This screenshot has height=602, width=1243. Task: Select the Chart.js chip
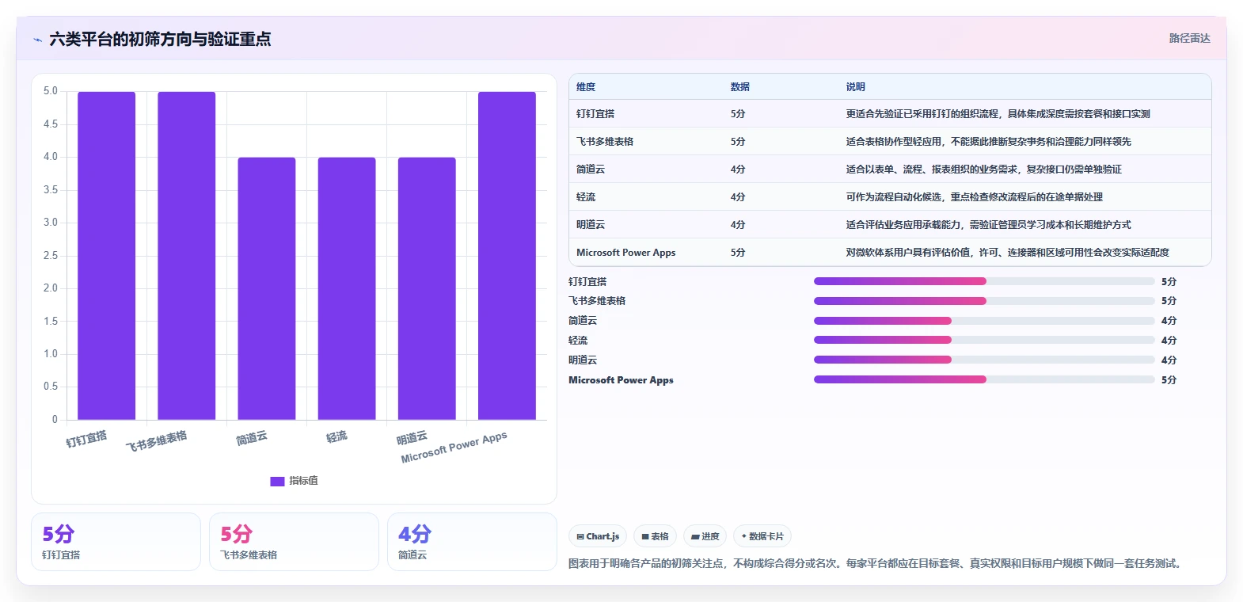coord(598,536)
